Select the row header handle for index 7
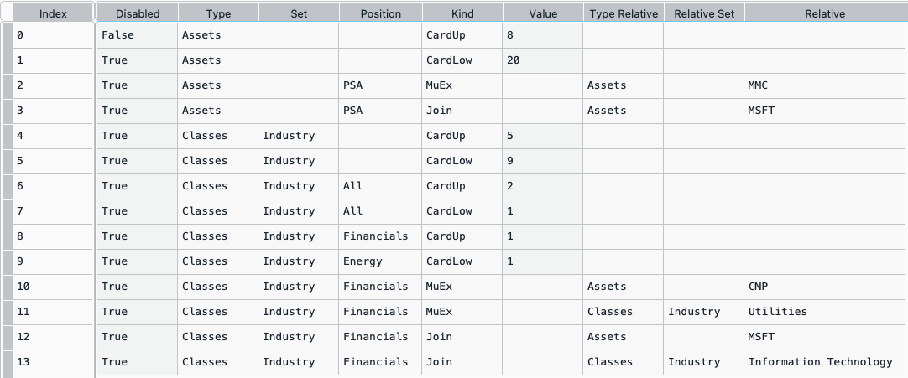Viewport: 908px width, 378px height. [x=7, y=211]
